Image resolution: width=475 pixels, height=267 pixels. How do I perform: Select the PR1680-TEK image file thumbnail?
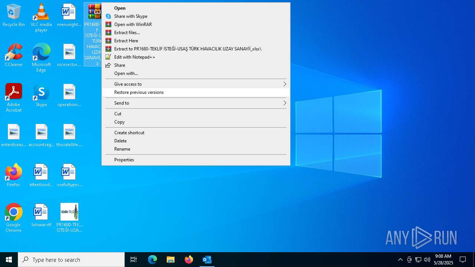[x=69, y=218]
